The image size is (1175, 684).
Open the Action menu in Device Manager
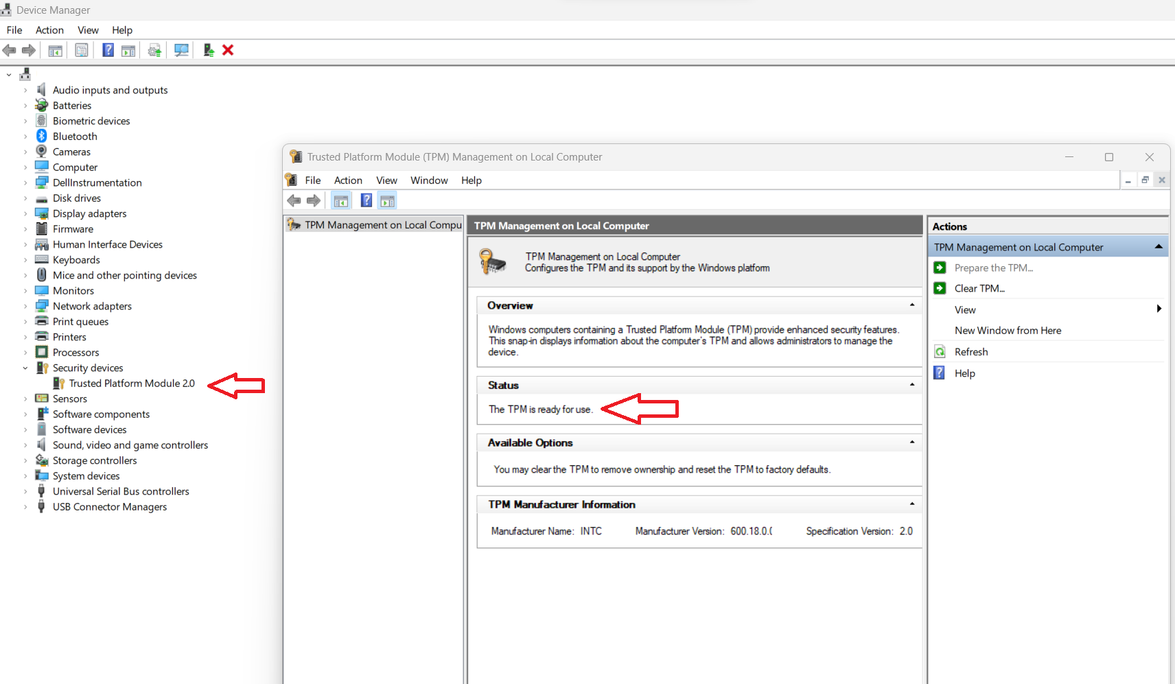click(x=49, y=30)
